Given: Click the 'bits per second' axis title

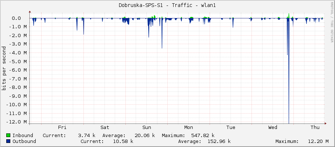Looking at the screenshot, I should pyautogui.click(x=4, y=68).
